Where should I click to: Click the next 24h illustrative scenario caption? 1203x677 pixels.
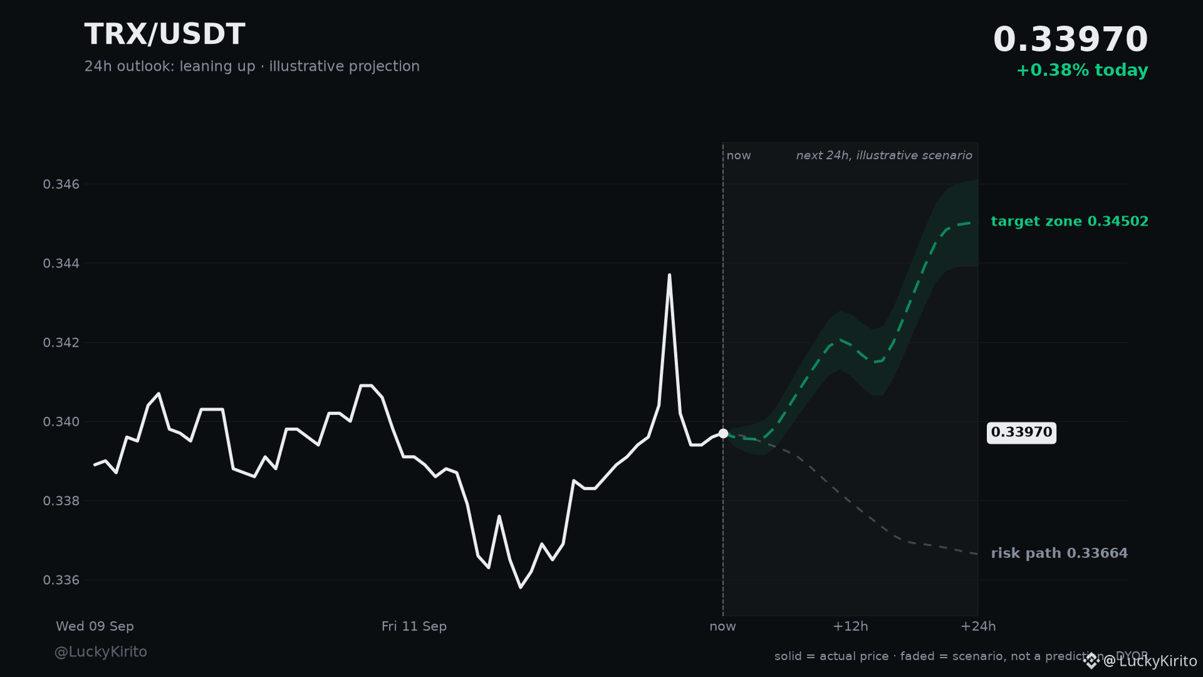coord(884,155)
